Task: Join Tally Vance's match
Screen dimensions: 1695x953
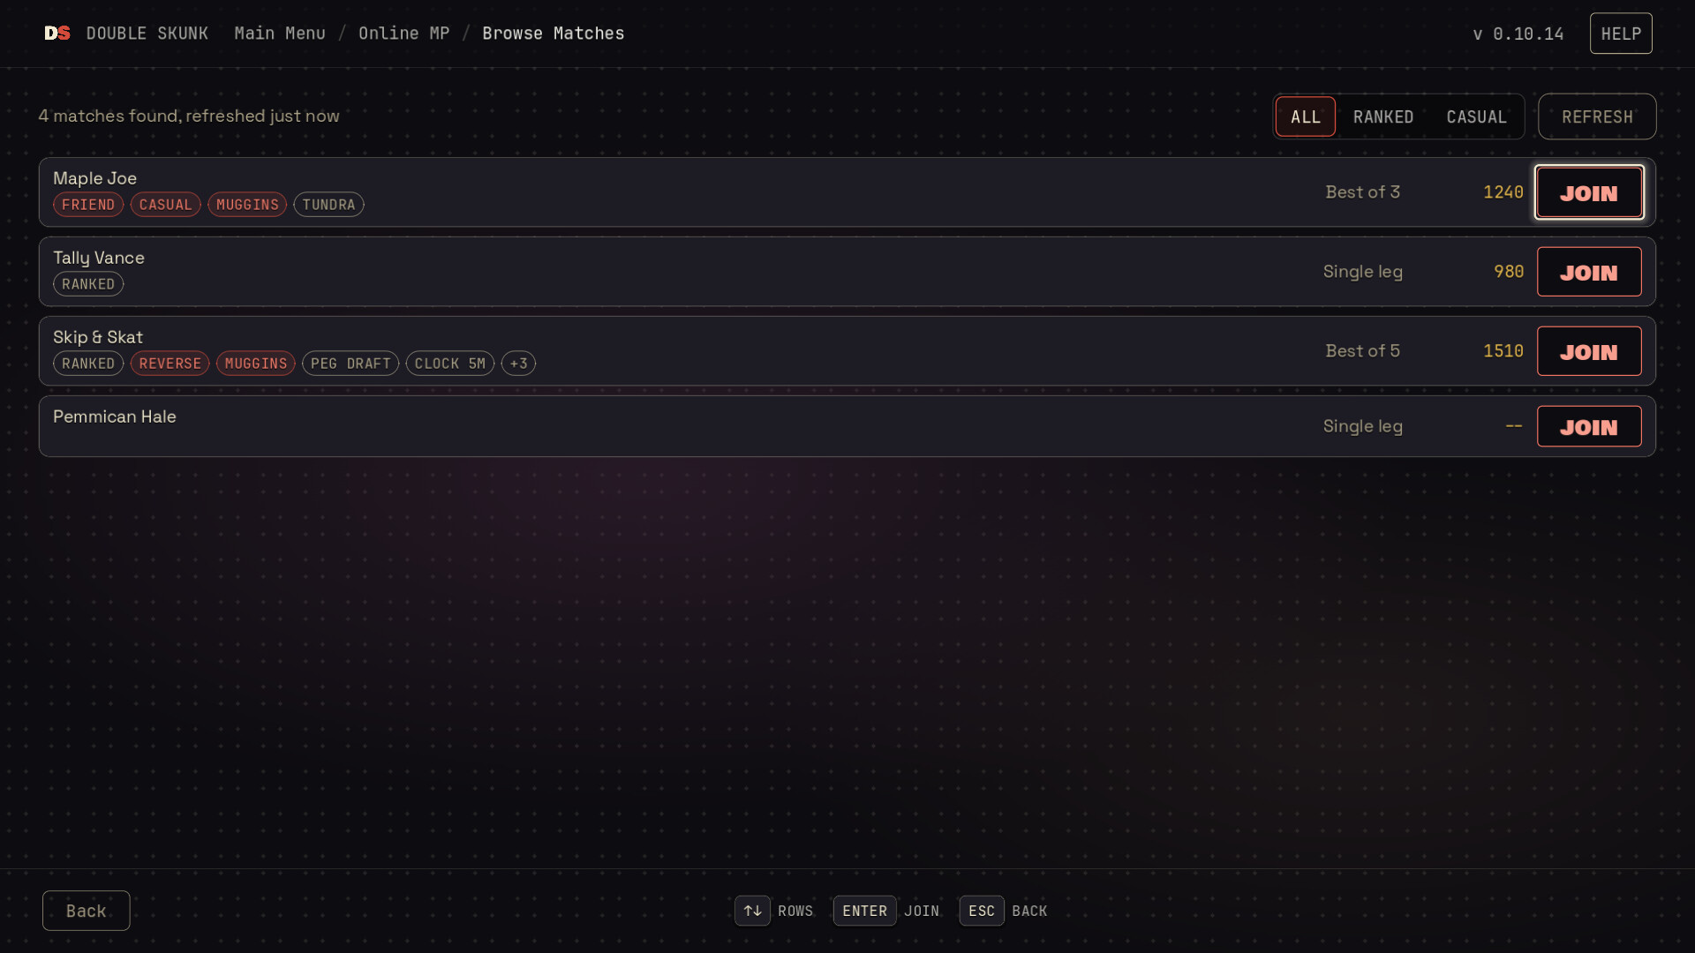Action: click(1589, 272)
